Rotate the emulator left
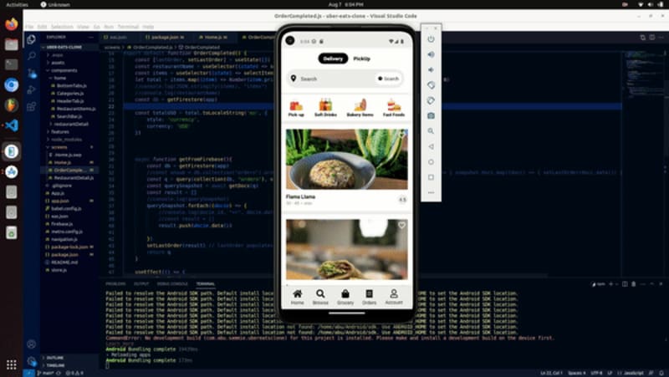The width and height of the screenshot is (669, 377). click(431, 85)
